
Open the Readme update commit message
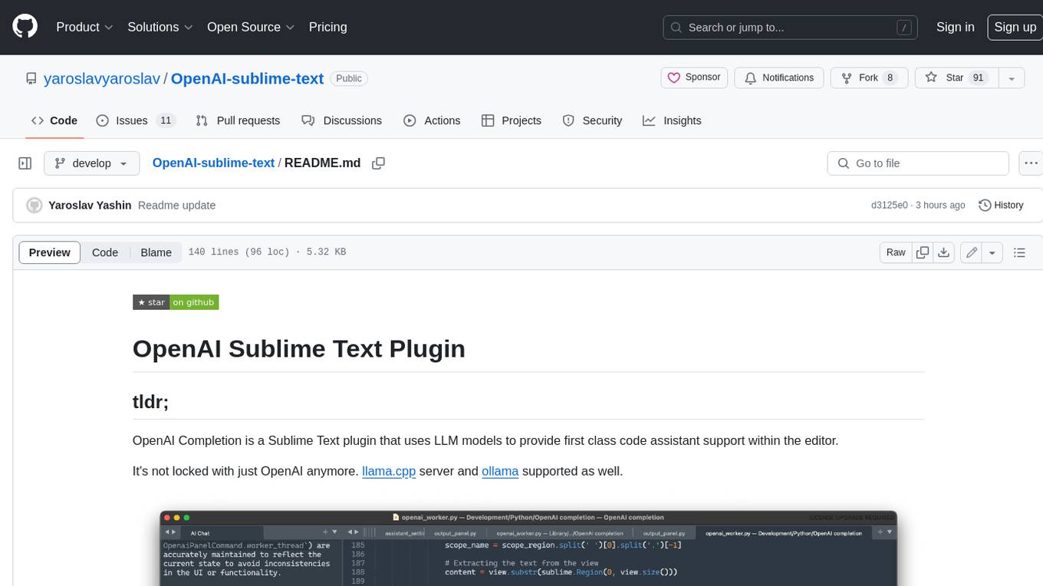pos(176,205)
